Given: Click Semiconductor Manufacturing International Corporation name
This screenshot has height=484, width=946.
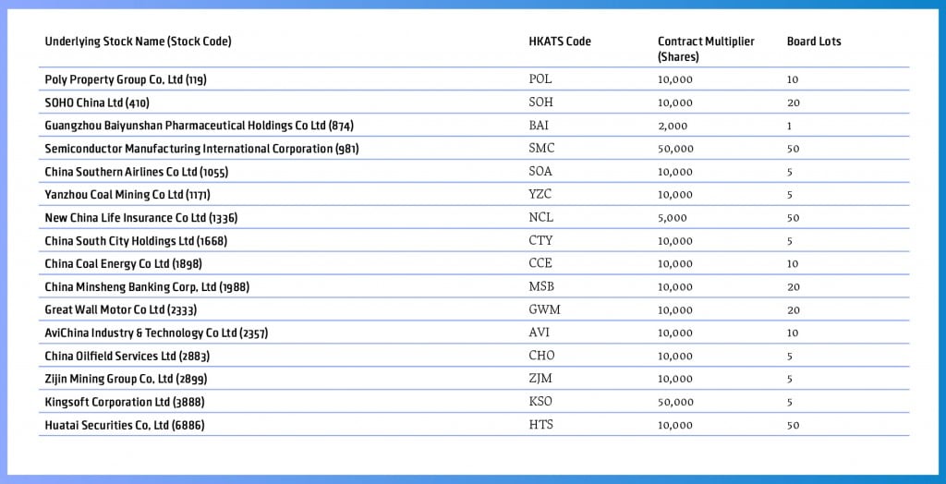Looking at the screenshot, I should click(x=201, y=149).
